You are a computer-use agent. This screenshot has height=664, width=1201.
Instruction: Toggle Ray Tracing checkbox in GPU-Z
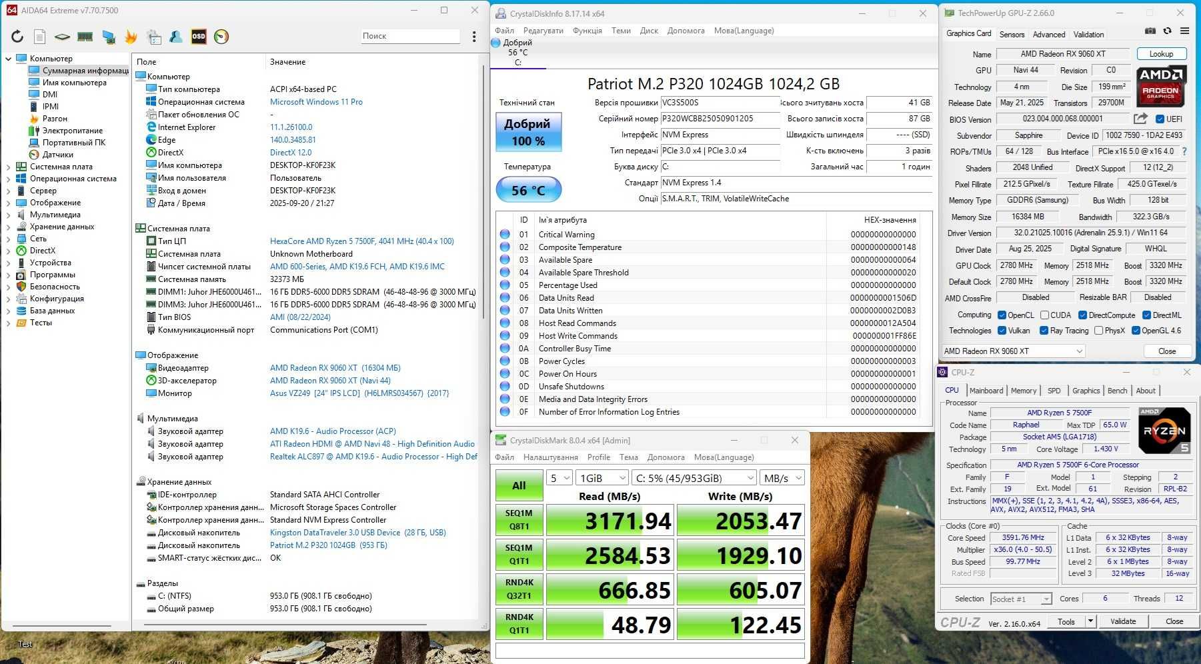point(1044,331)
